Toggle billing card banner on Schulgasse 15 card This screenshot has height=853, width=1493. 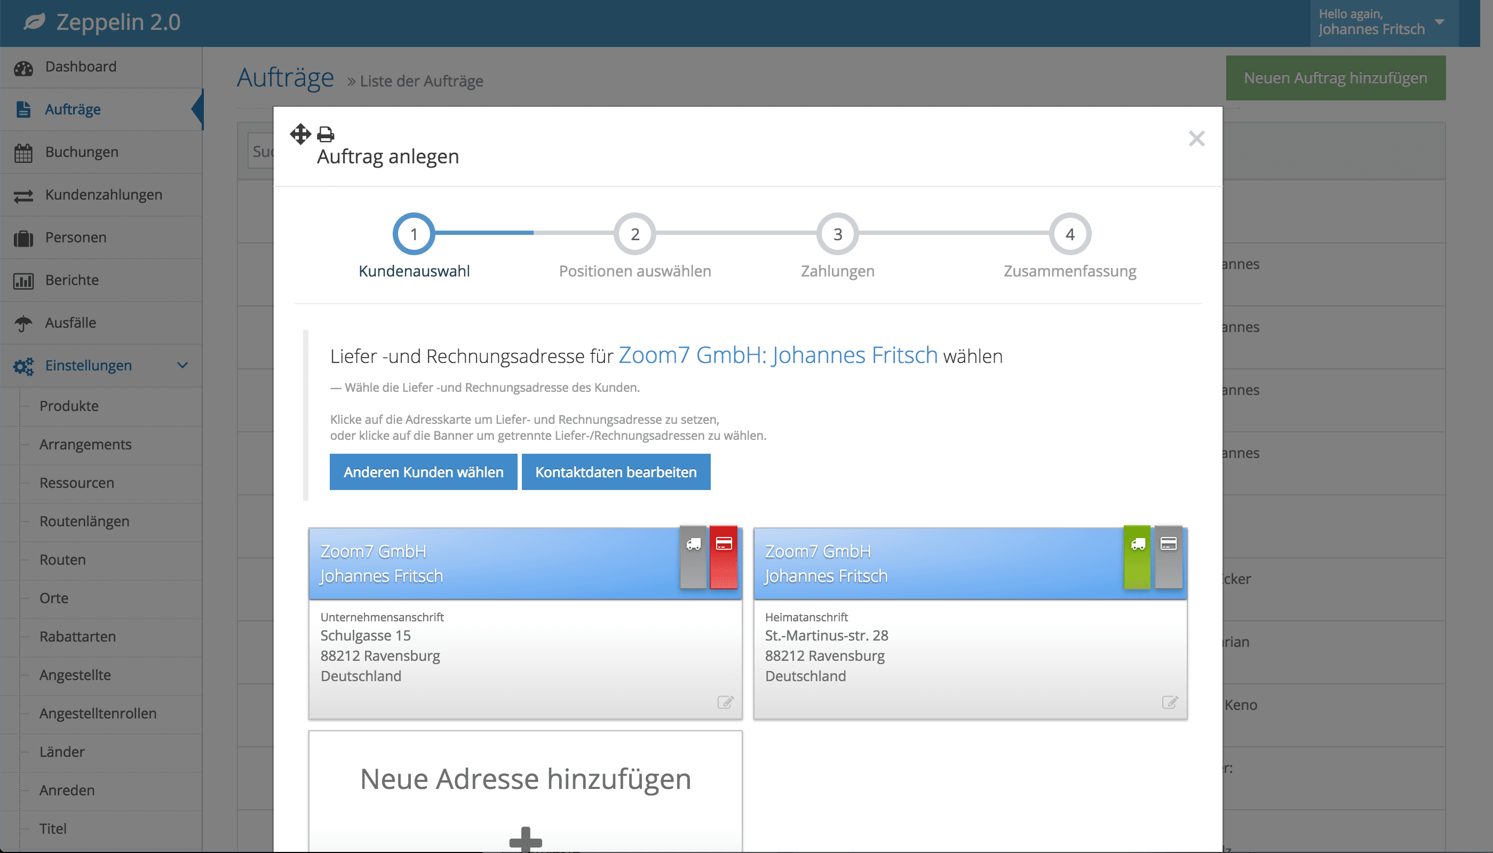click(724, 557)
